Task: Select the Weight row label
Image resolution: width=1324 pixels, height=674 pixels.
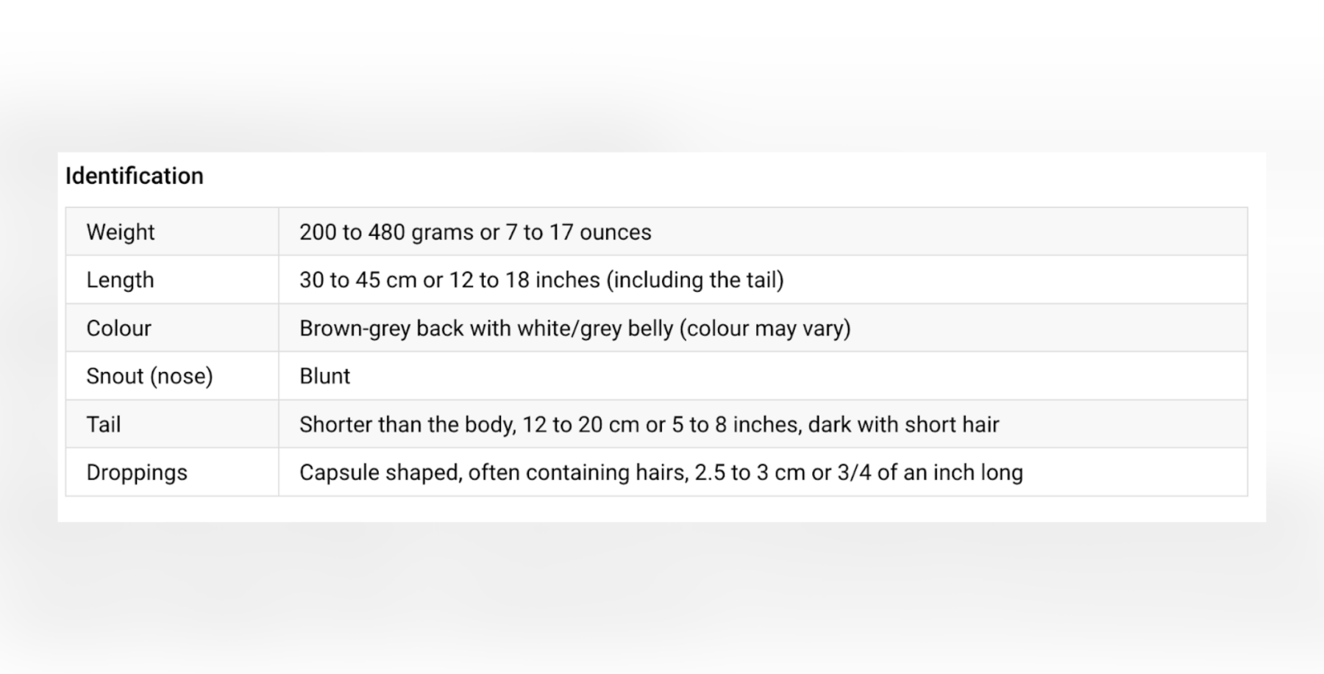Action: pyautogui.click(x=121, y=232)
